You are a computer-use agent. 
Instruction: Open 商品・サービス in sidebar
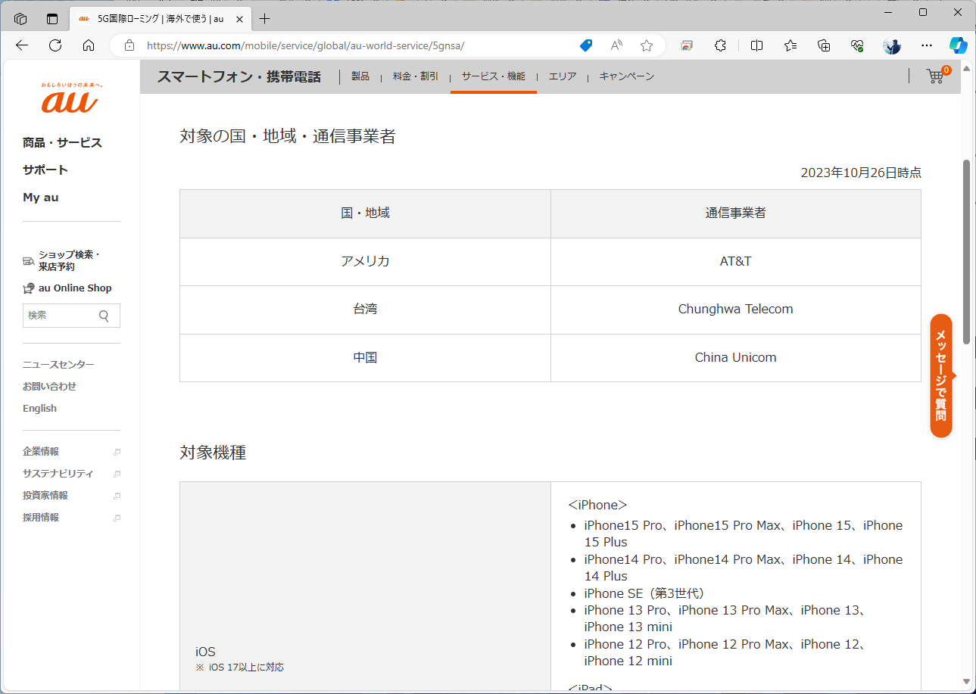(62, 142)
